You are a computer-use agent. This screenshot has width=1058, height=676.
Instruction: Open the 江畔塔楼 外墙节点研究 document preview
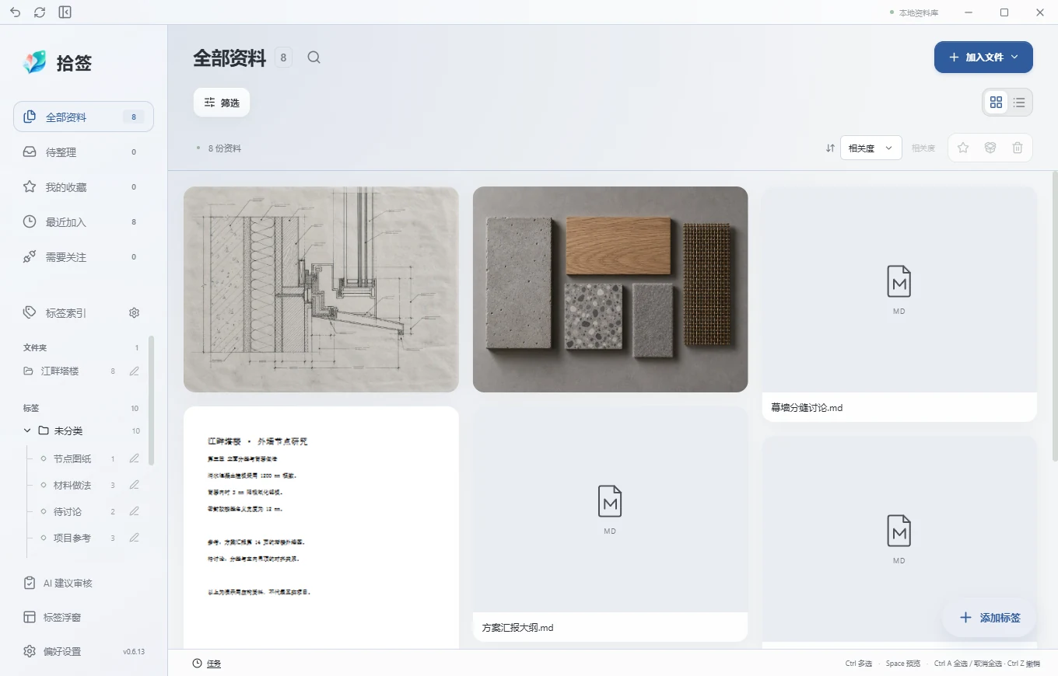tap(321, 528)
